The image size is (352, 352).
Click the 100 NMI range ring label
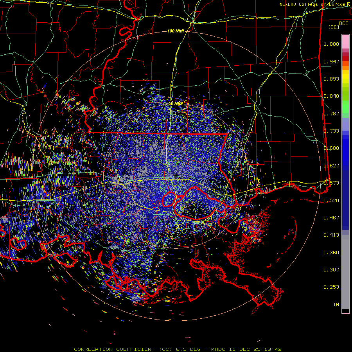click(176, 31)
